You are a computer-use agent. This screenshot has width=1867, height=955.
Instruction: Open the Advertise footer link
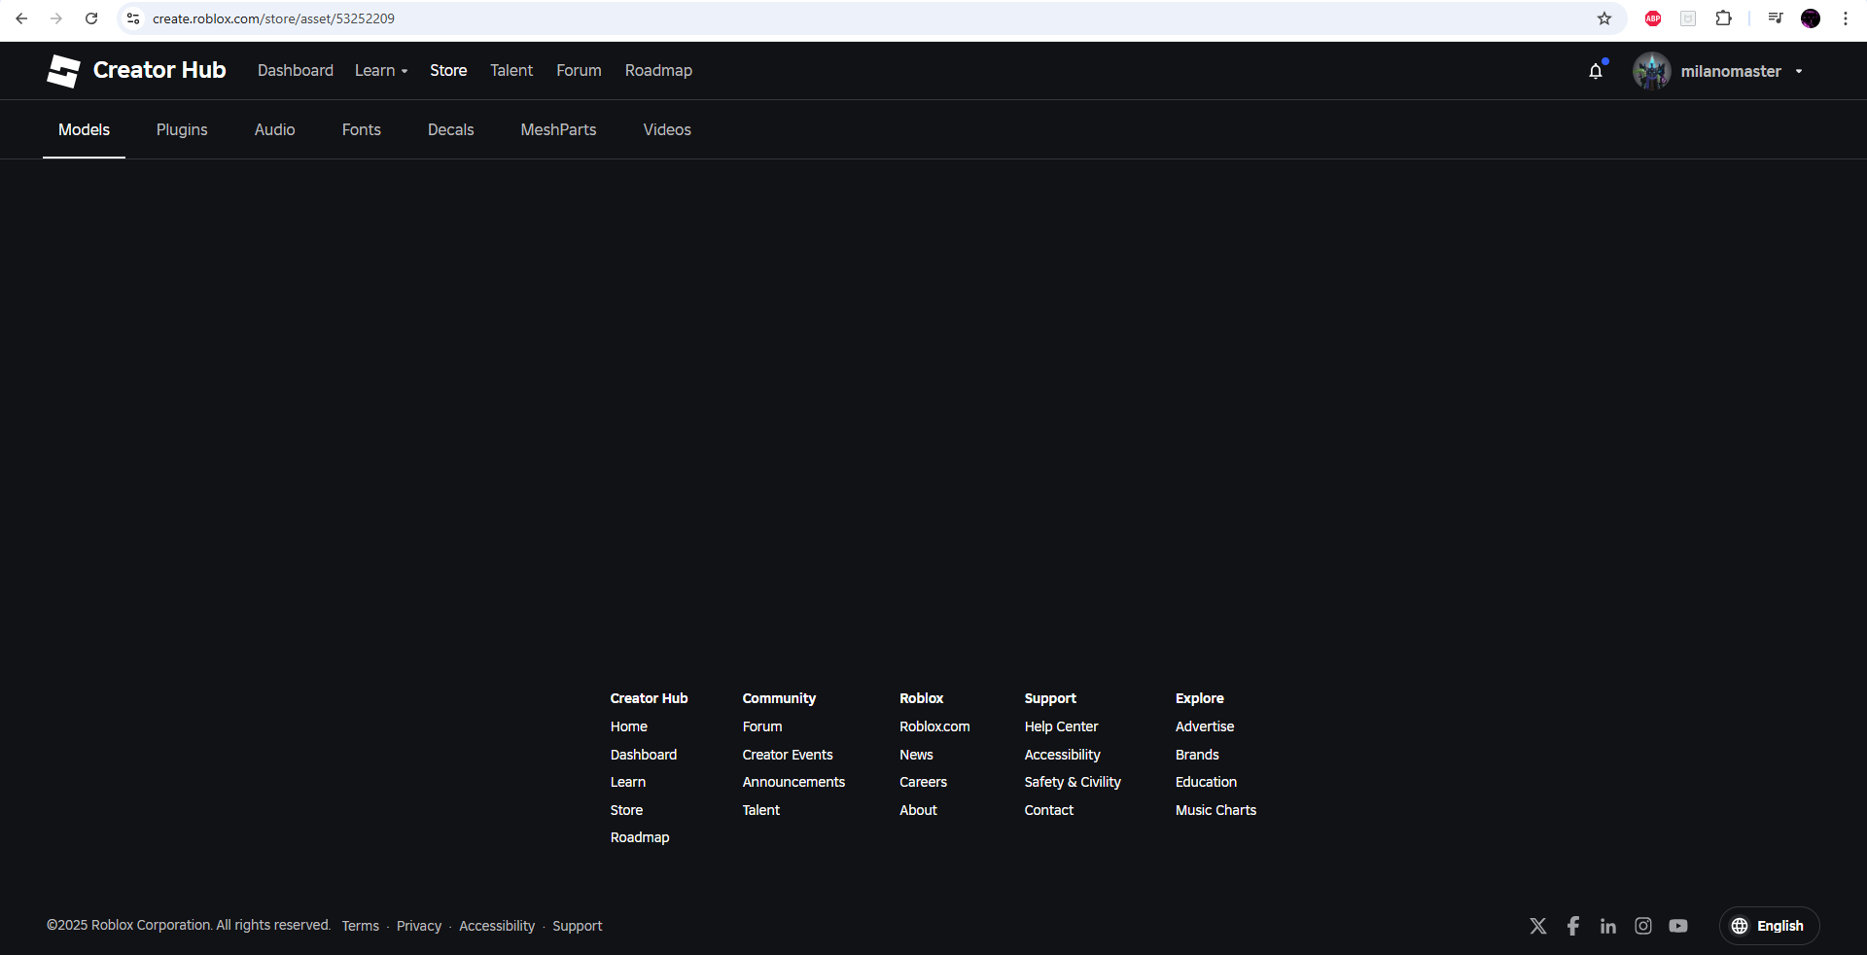pos(1205,726)
